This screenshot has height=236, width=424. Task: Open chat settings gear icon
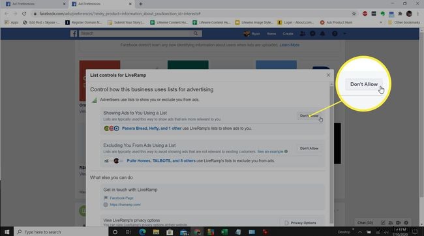(406, 223)
